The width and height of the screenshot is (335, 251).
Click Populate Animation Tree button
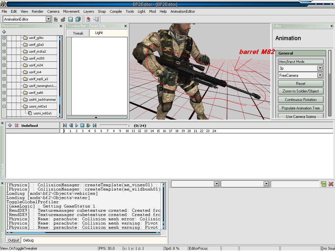click(x=301, y=108)
